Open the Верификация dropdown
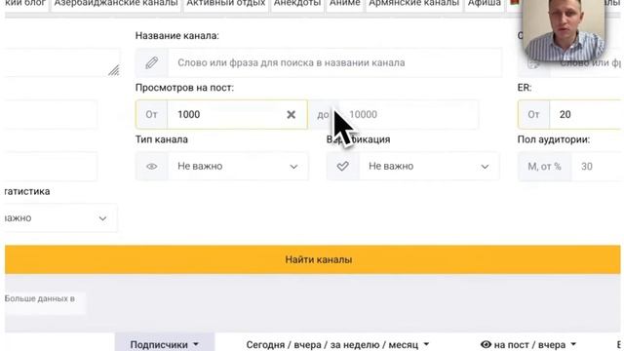This screenshot has height=351, width=624. pyautogui.click(x=429, y=167)
